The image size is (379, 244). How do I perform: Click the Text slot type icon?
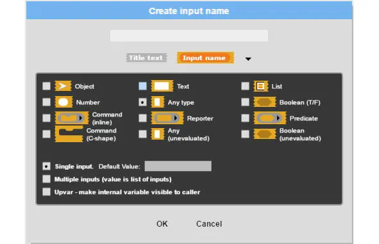[162, 86]
